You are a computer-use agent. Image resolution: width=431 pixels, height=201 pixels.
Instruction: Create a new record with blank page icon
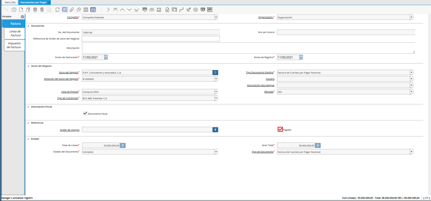21,10
